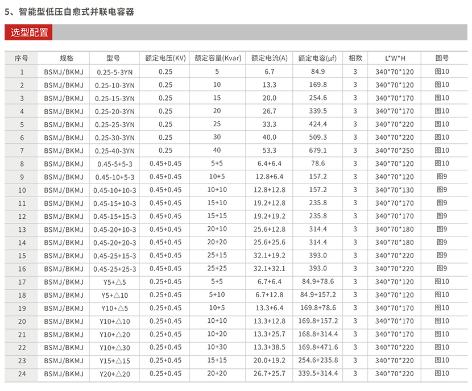Image resolution: width=472 pixels, height=391 pixels.
Task: Select the 规格 column header
Action: pyautogui.click(x=66, y=58)
